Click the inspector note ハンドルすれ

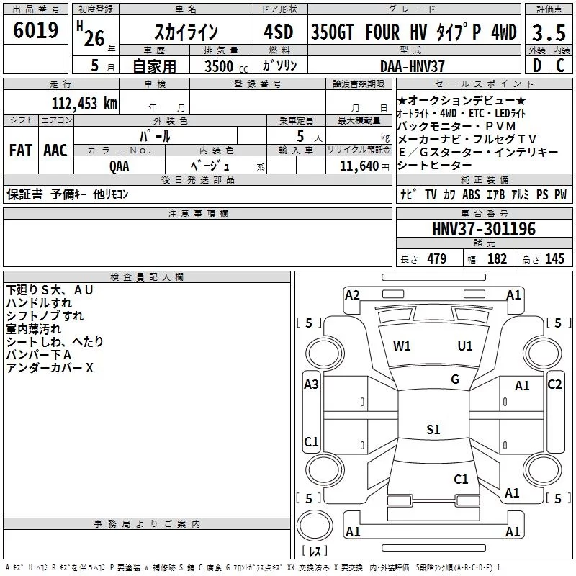[39, 303]
